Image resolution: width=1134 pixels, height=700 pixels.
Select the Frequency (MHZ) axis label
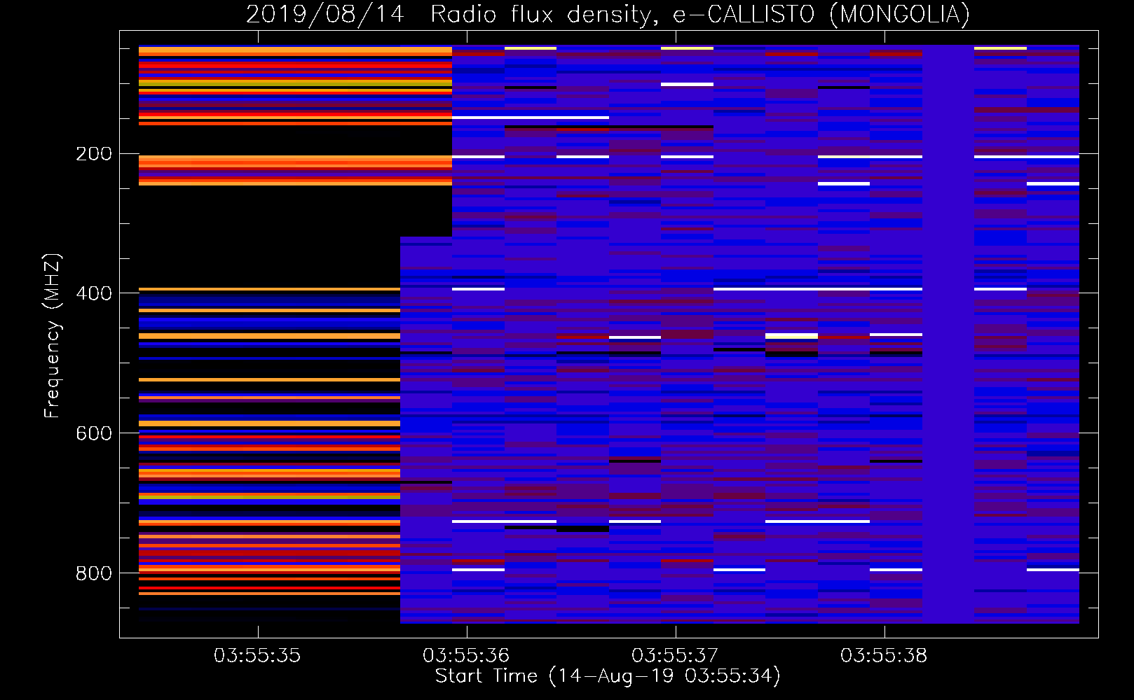coord(53,336)
